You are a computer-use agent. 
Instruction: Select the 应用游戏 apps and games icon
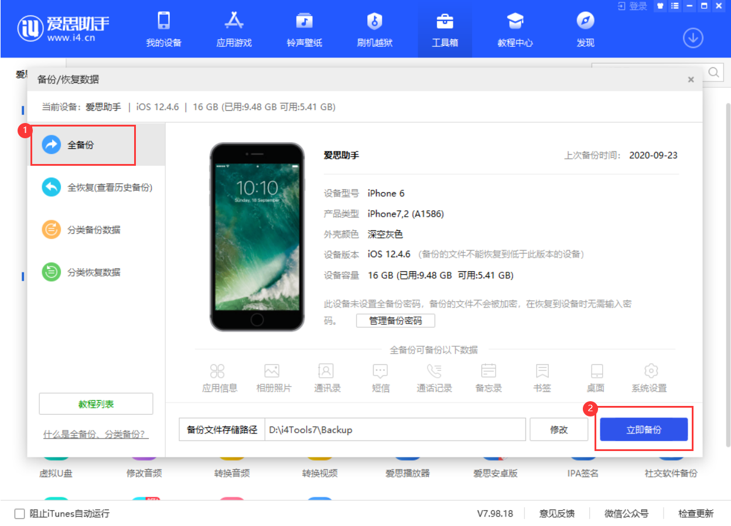pyautogui.click(x=233, y=29)
